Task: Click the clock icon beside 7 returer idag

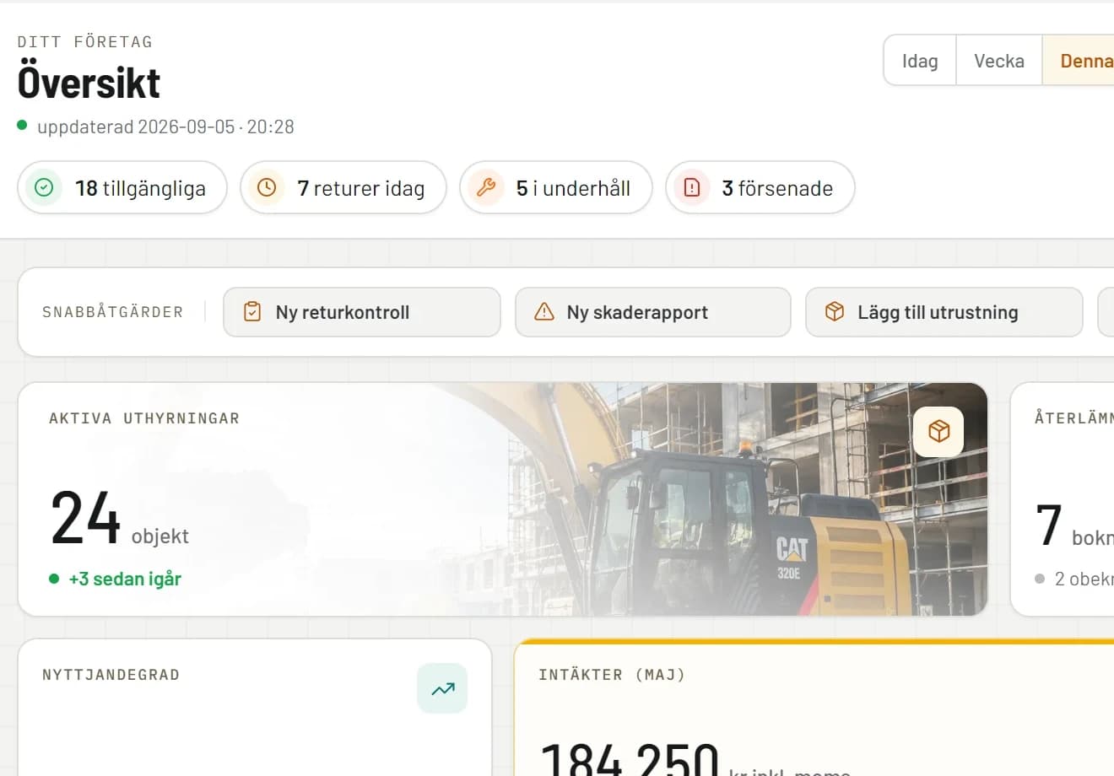Action: [x=267, y=187]
